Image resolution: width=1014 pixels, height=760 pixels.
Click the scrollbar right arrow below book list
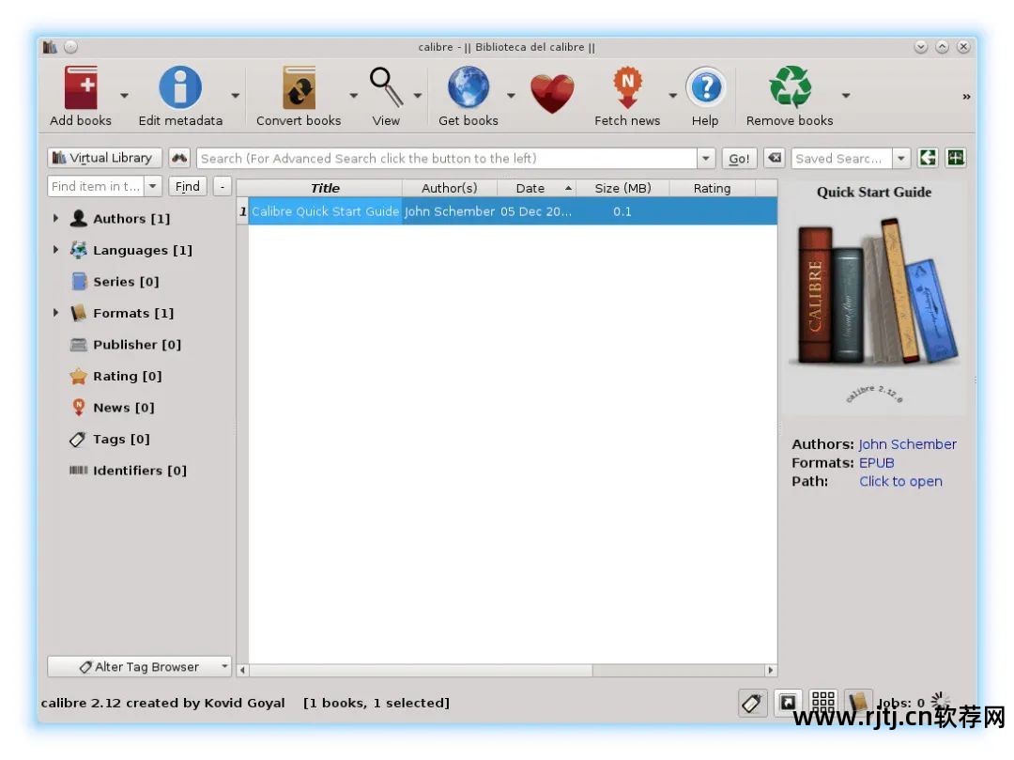[x=770, y=670]
